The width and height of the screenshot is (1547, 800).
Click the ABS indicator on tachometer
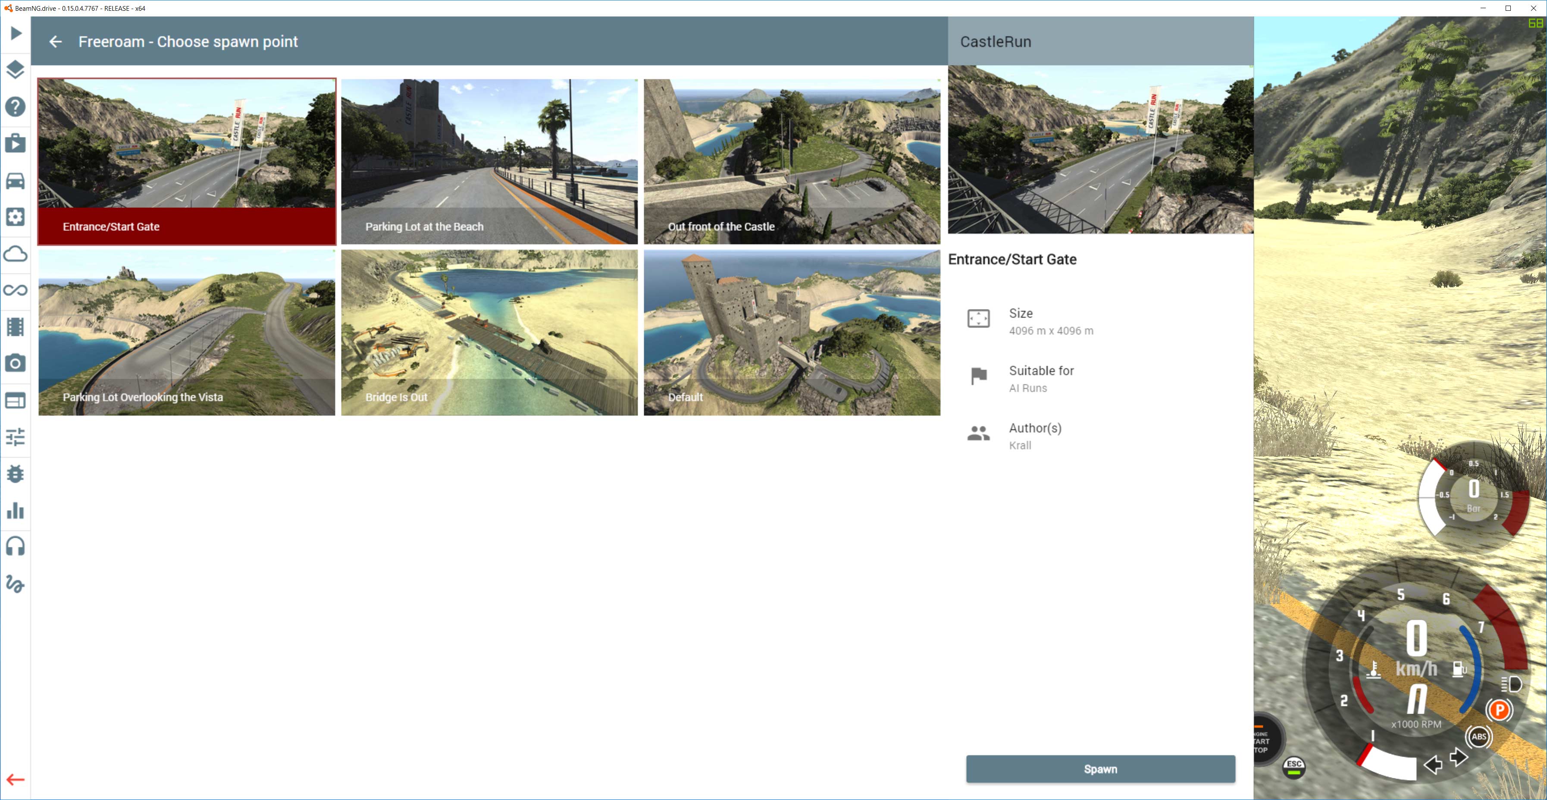click(1478, 736)
